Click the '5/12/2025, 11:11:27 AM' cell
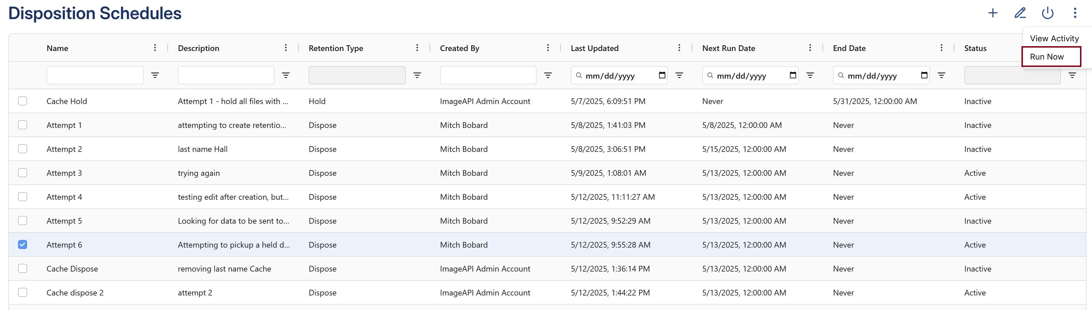This screenshot has width=1092, height=310. (x=613, y=197)
